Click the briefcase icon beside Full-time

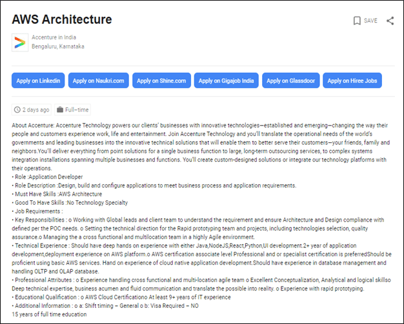click(x=60, y=110)
